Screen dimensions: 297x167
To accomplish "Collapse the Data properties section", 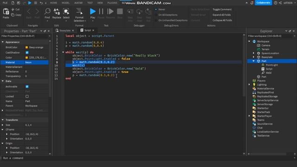I will (x=3, y=81).
